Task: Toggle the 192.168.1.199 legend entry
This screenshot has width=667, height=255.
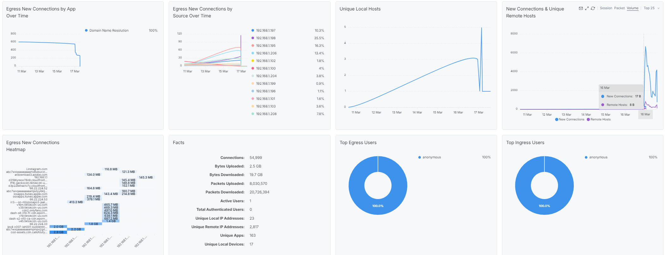Action: pos(264,84)
